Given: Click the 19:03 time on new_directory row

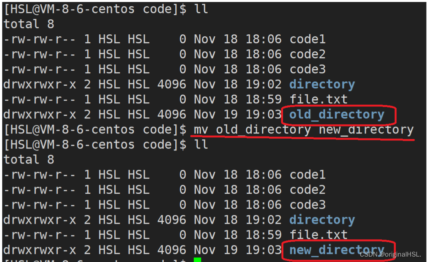Looking at the screenshot, I should [x=263, y=250].
